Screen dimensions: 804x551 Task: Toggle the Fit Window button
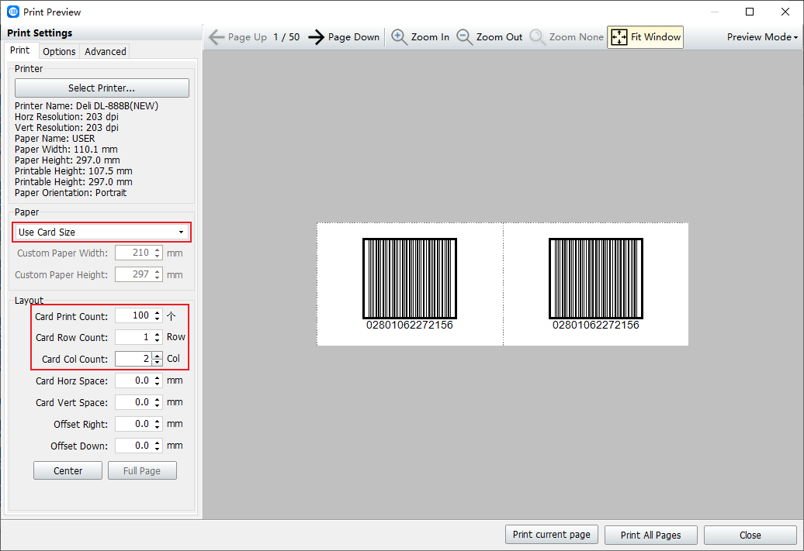click(x=646, y=37)
